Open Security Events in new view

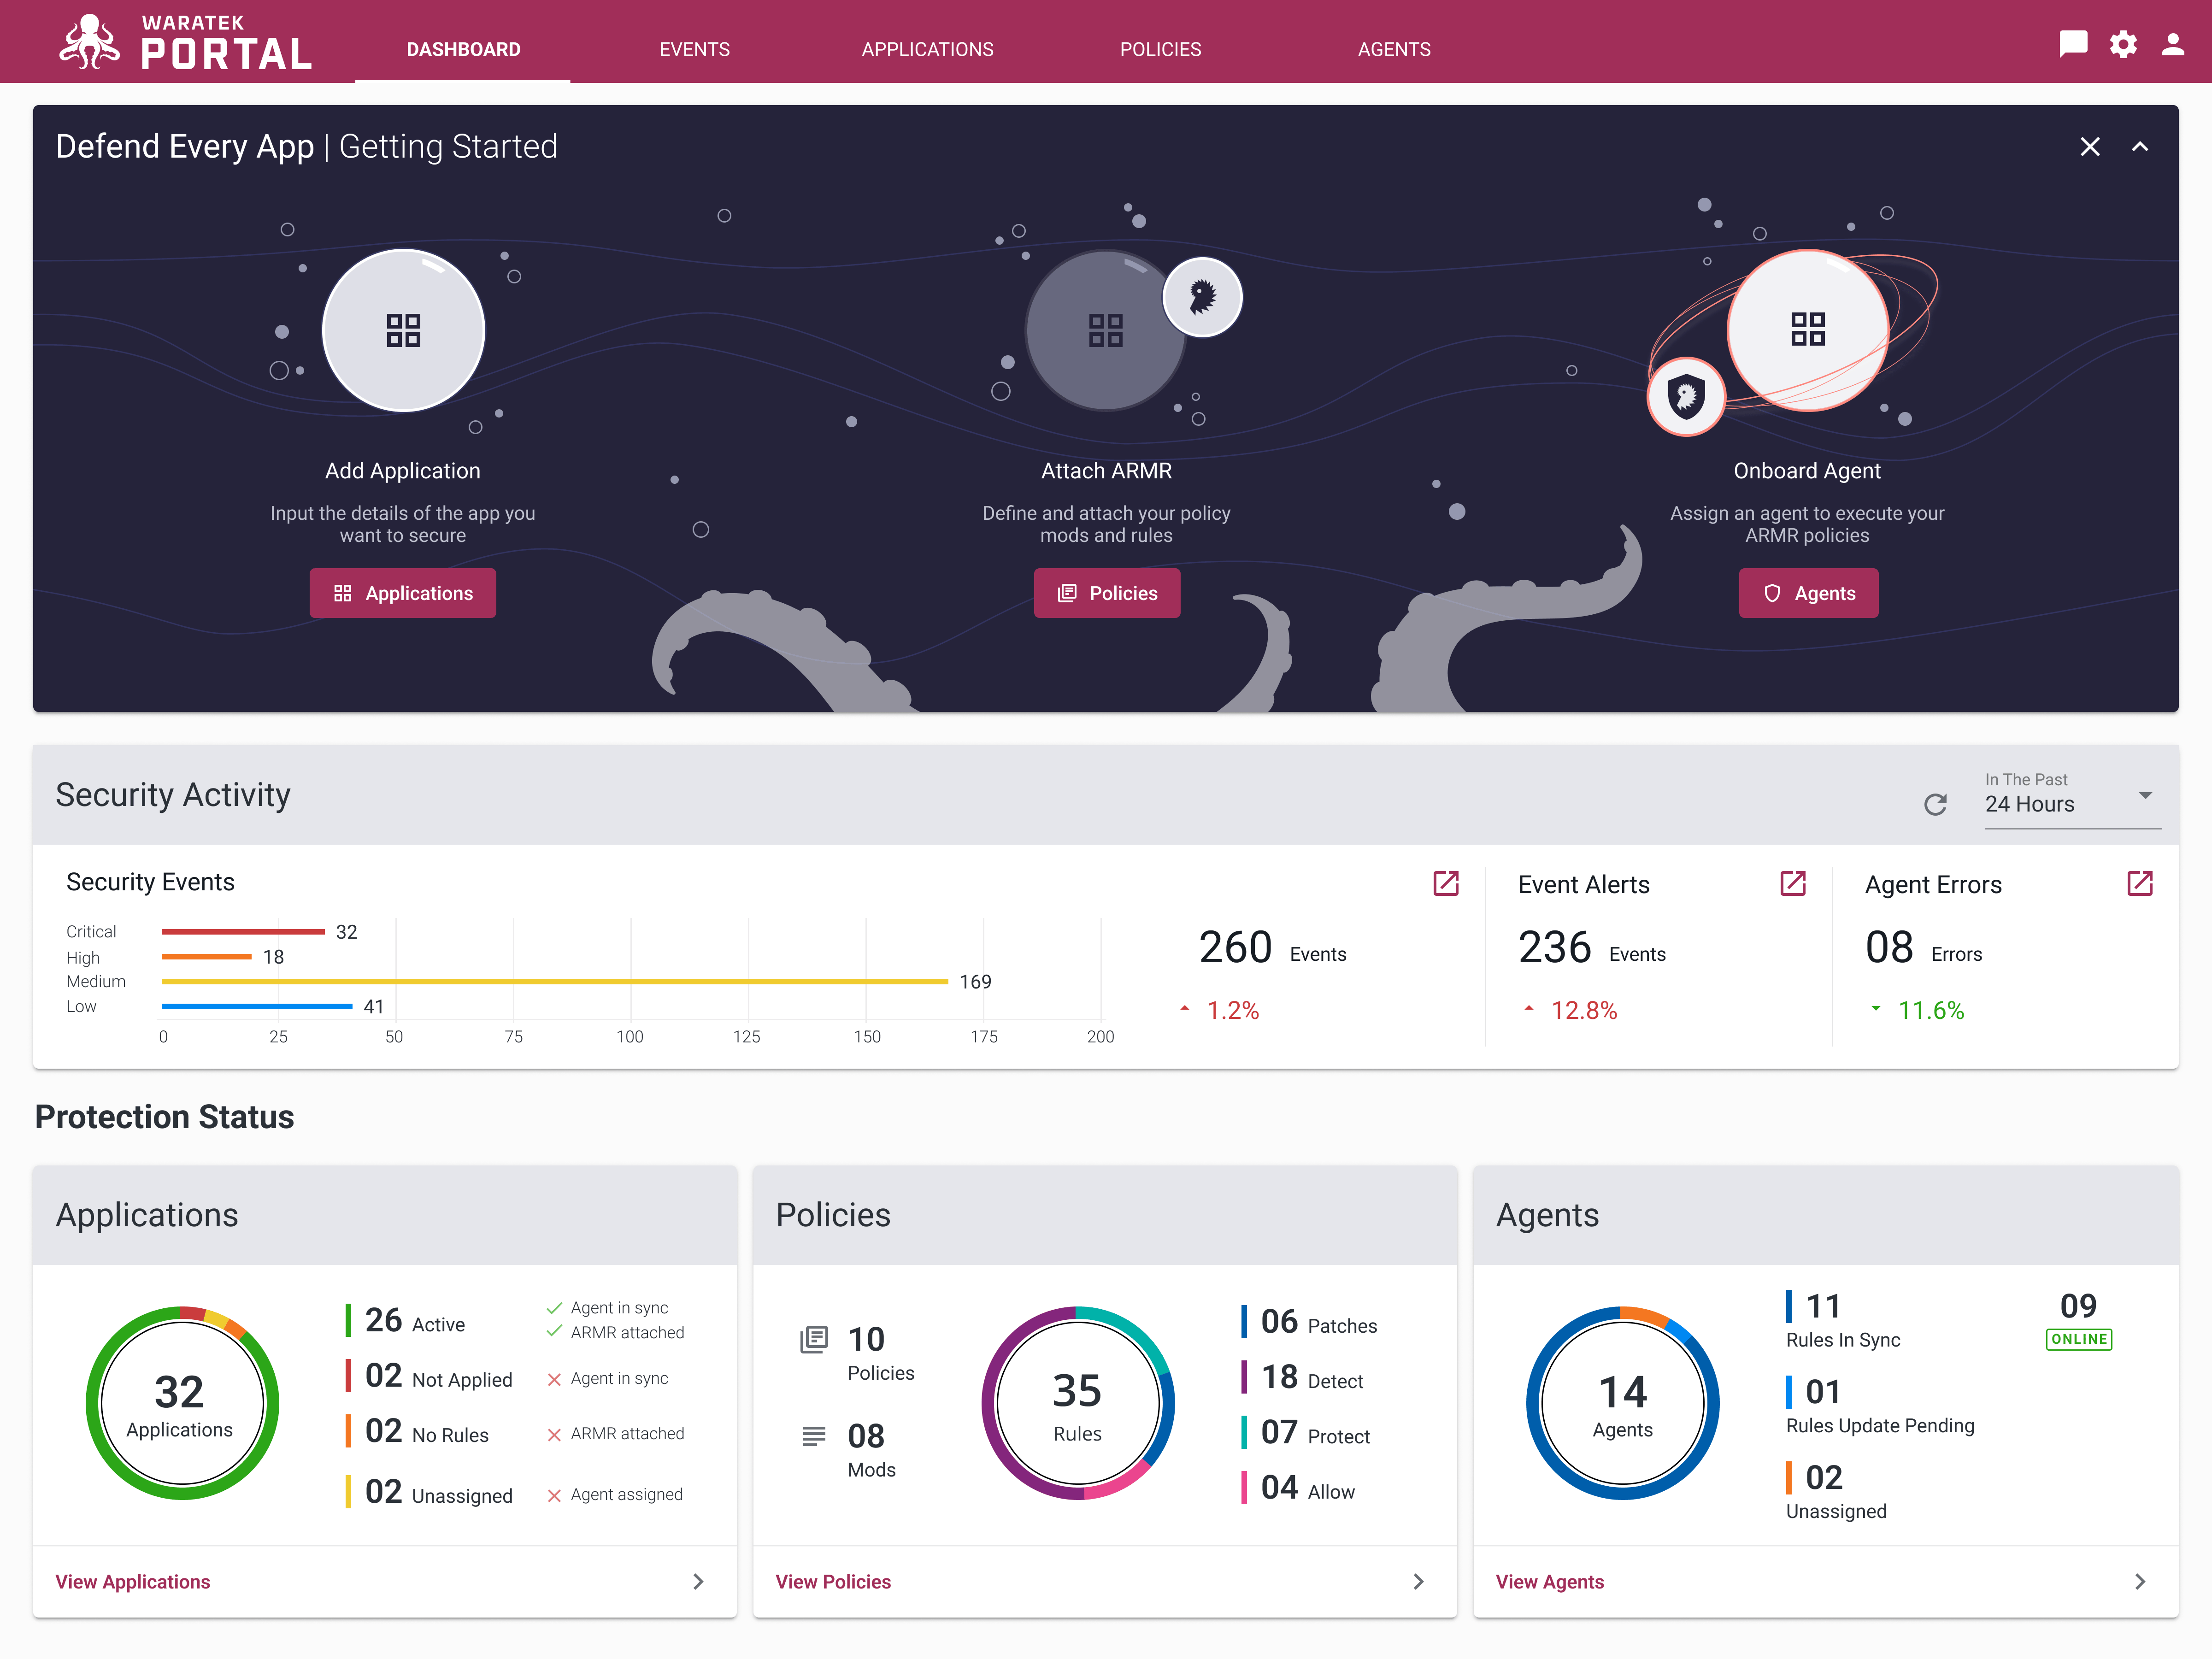click(x=1446, y=883)
